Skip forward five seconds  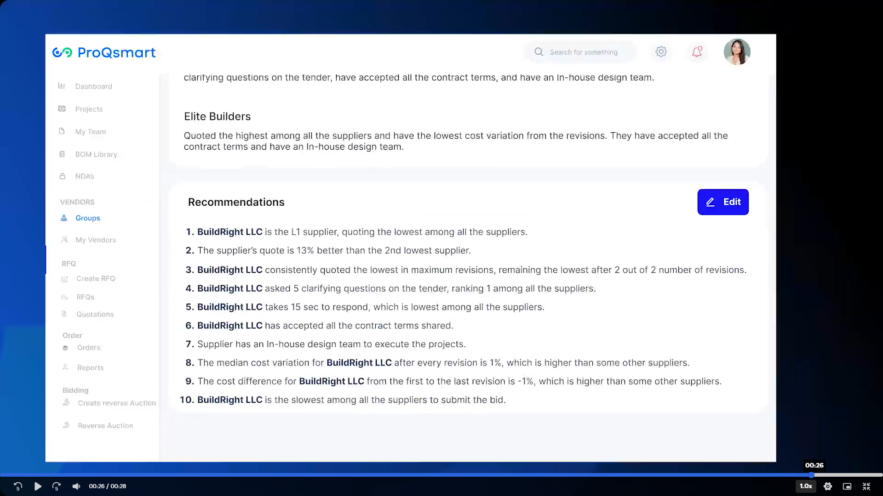tap(57, 486)
